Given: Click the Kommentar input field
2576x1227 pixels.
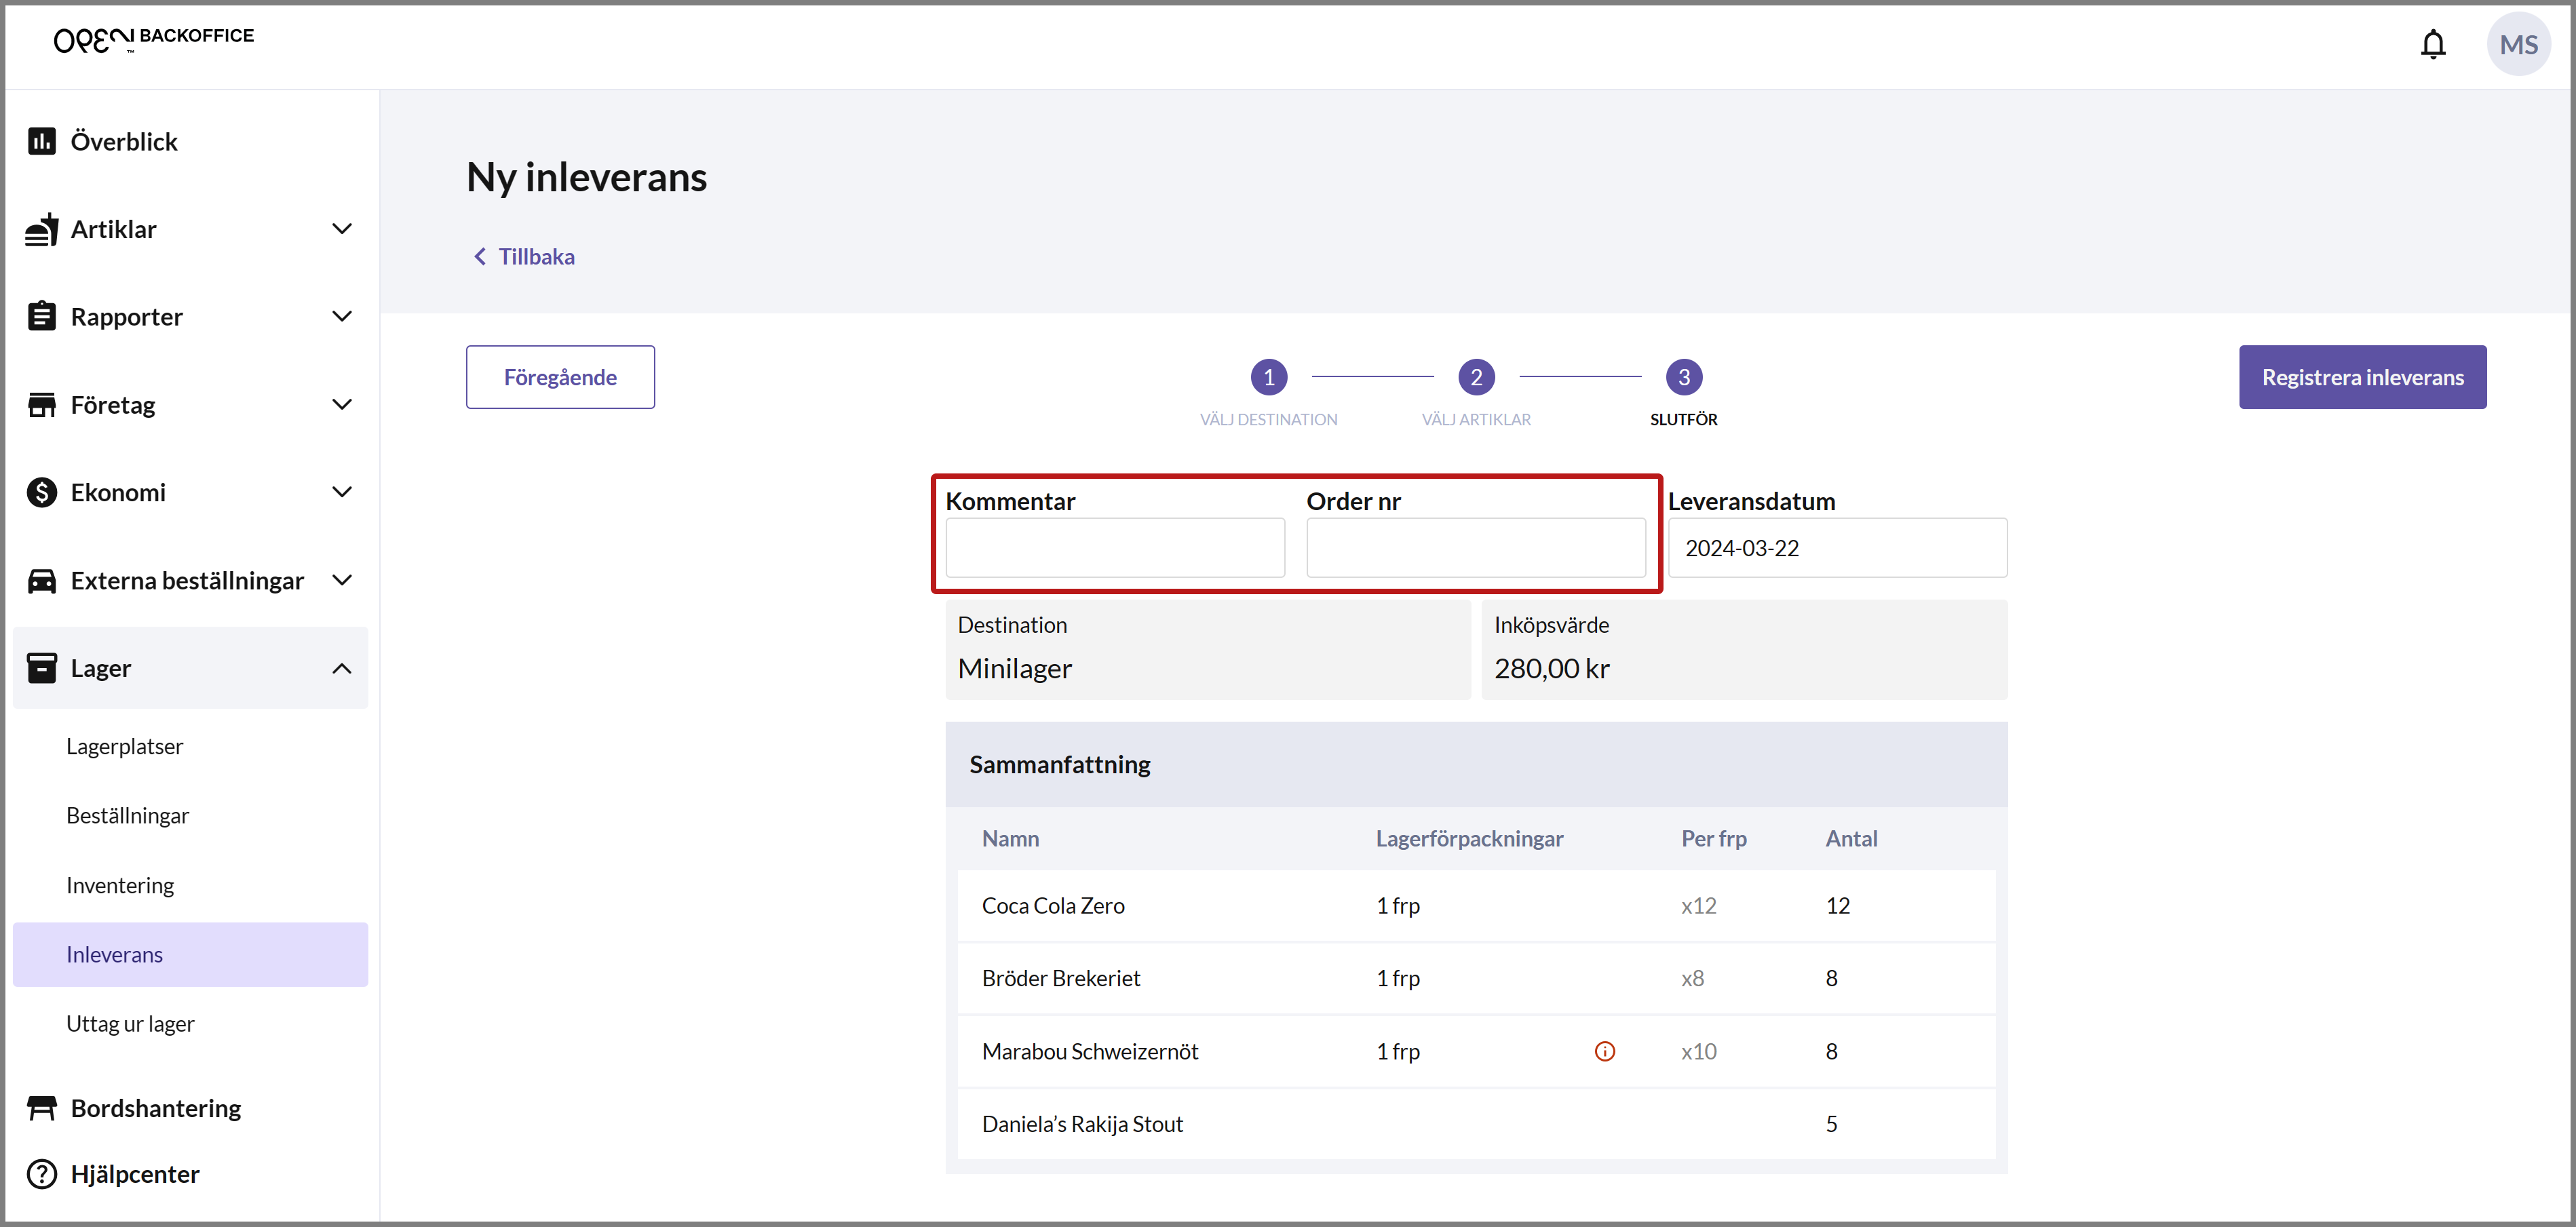Looking at the screenshot, I should pos(1115,547).
